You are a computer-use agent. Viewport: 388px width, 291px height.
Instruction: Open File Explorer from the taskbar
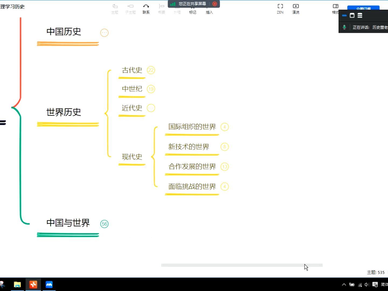pyautogui.click(x=18, y=285)
